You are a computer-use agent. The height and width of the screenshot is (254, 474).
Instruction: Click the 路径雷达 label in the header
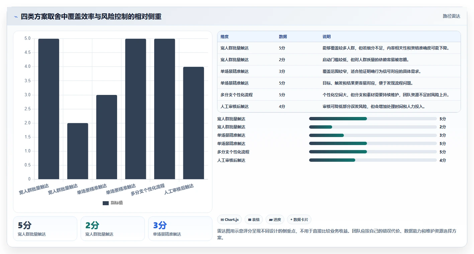(x=452, y=16)
